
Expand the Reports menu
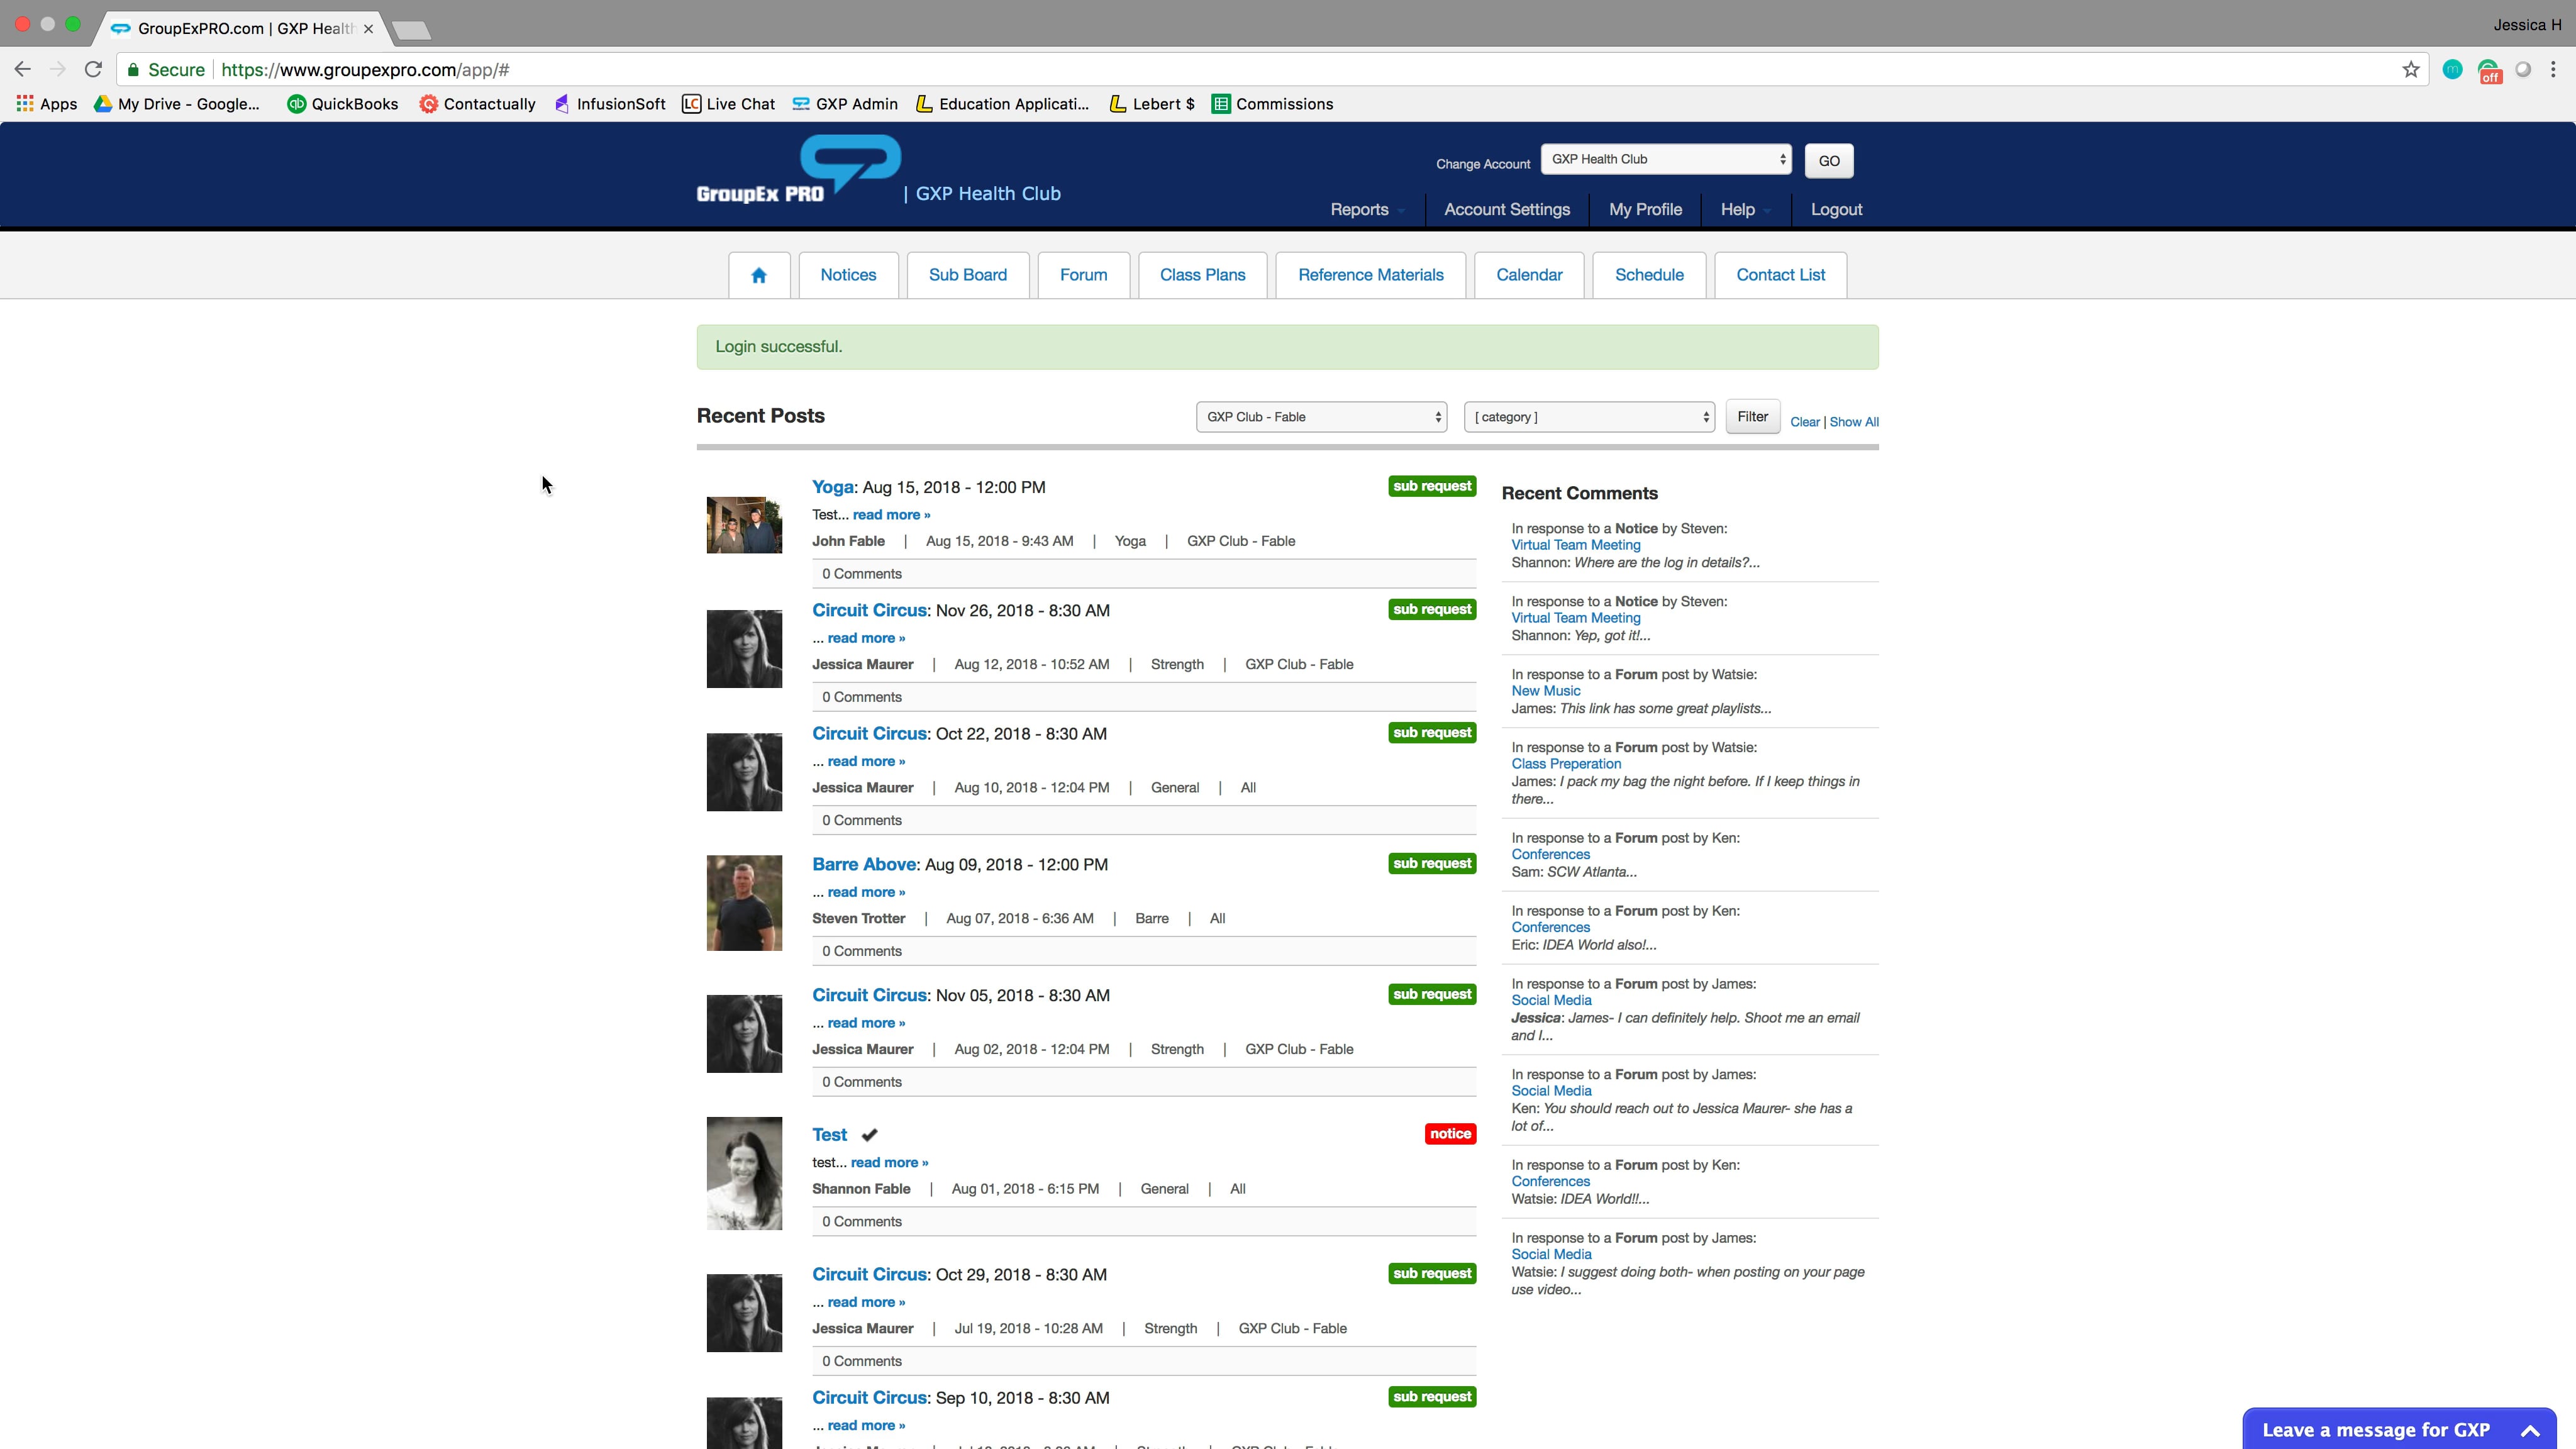[1366, 210]
